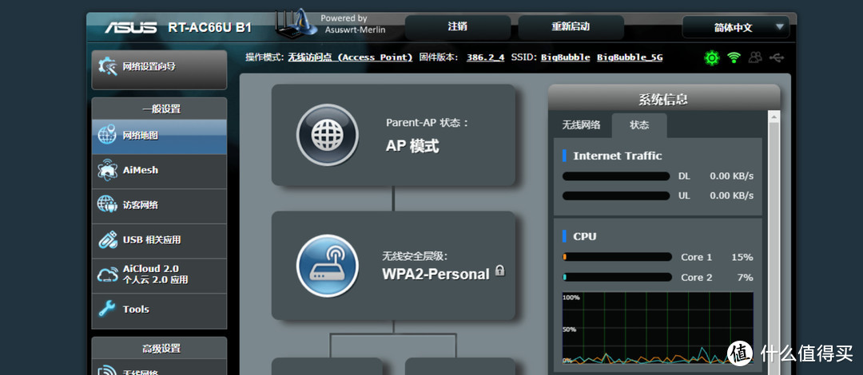The height and width of the screenshot is (375, 863).
Task: Click the guest network globe icon
Action: pyautogui.click(x=107, y=204)
